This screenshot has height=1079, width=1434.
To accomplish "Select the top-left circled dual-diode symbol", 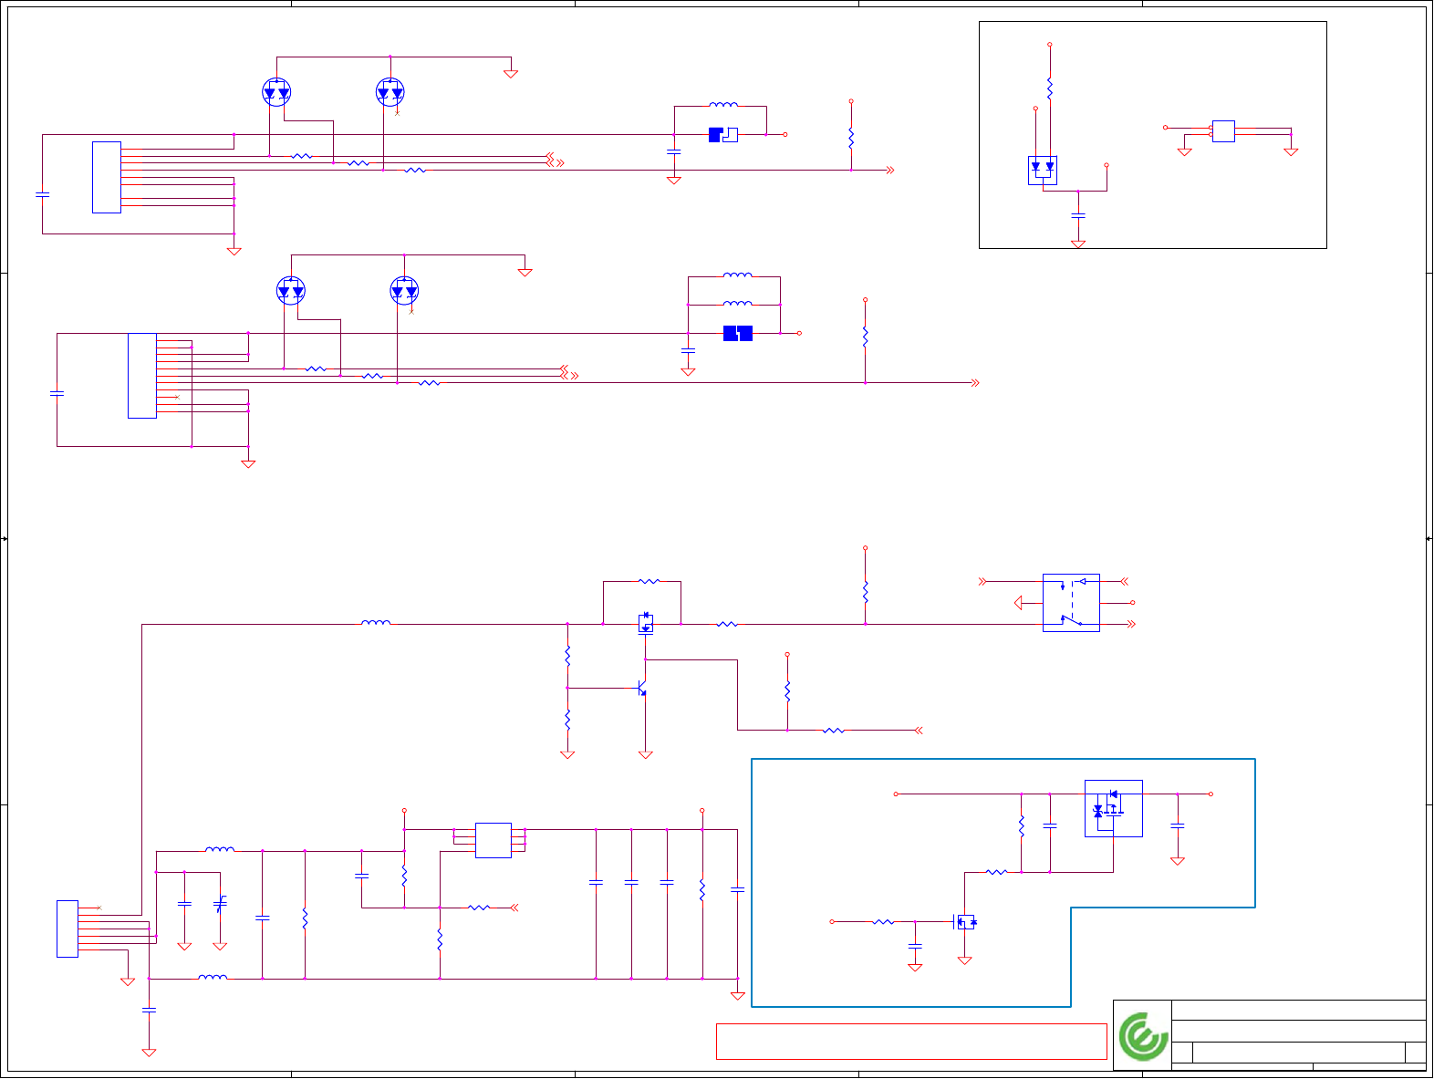I will [276, 92].
